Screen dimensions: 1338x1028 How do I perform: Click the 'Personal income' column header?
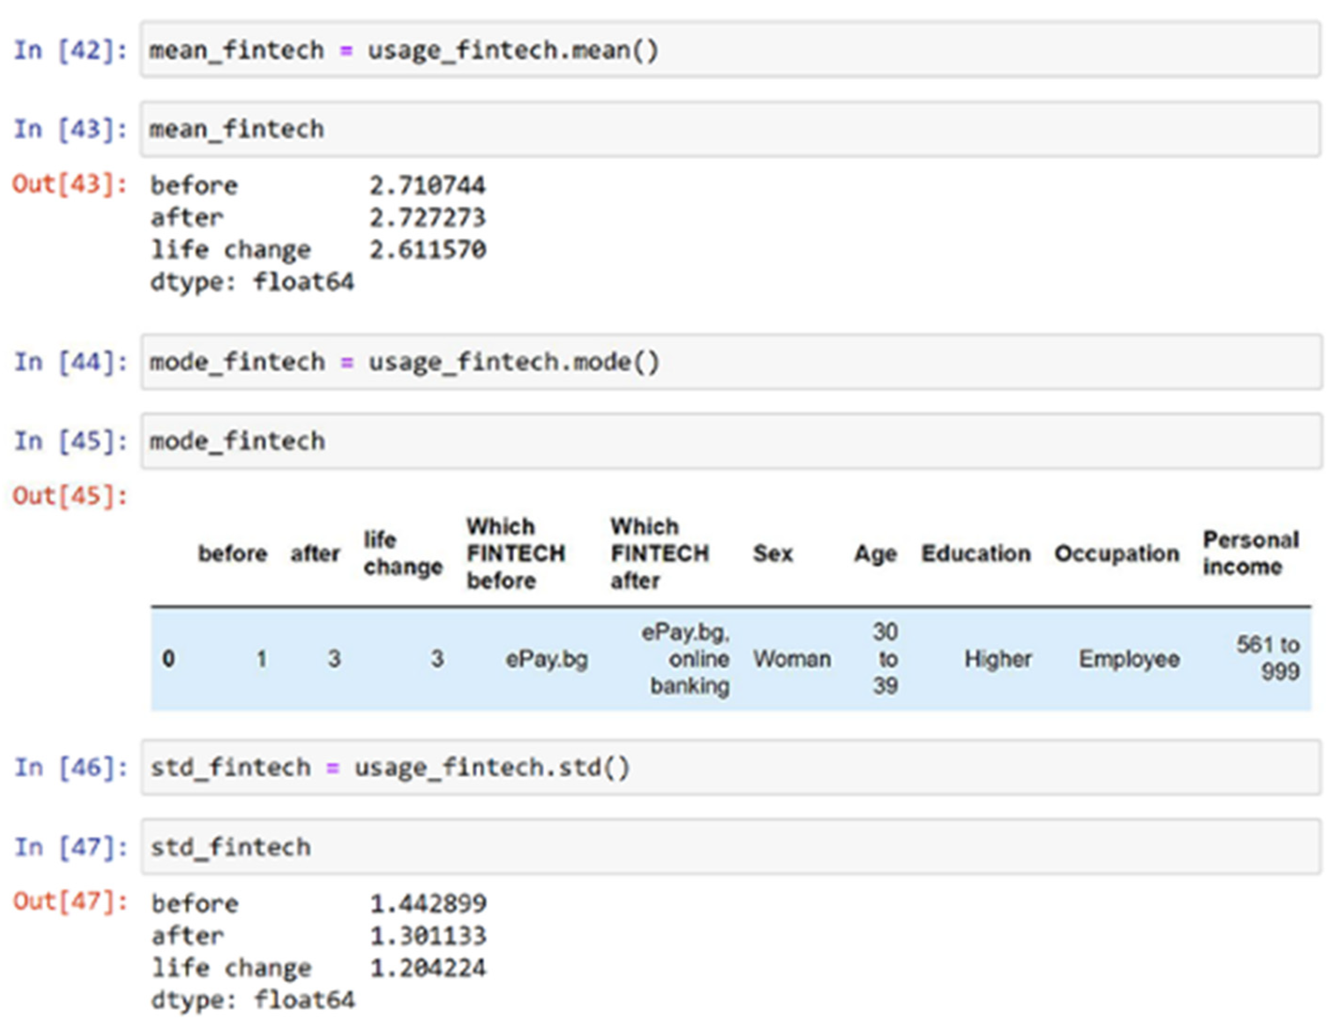click(x=1250, y=553)
